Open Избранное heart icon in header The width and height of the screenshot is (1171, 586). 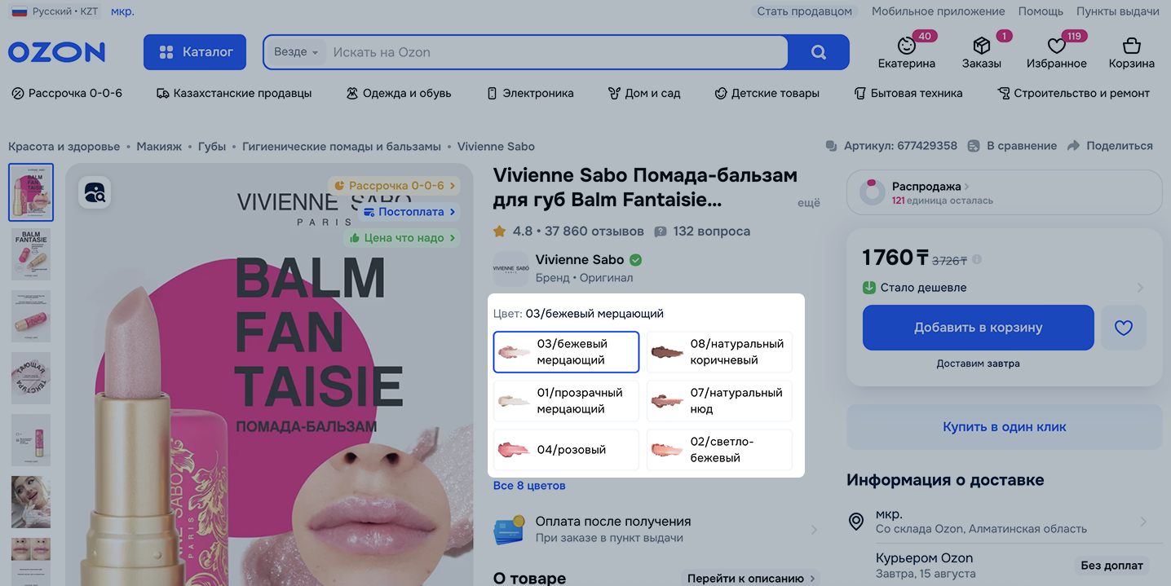pyautogui.click(x=1056, y=46)
